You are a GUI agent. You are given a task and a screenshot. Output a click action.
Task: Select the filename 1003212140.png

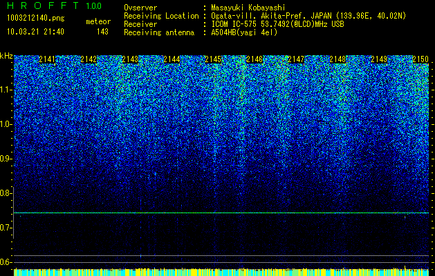click(x=35, y=19)
